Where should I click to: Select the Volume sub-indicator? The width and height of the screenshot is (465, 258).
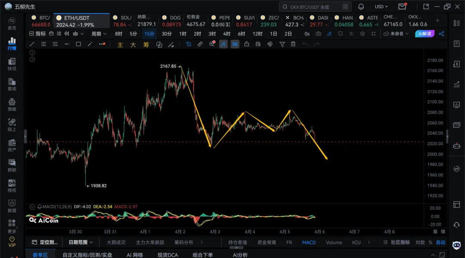click(334, 242)
